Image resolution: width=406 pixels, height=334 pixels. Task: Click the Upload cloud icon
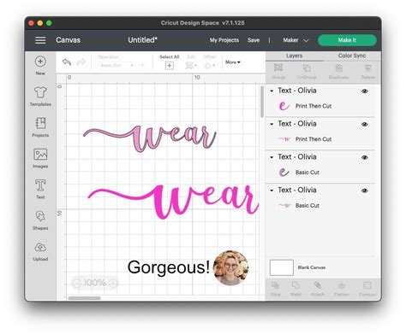pyautogui.click(x=40, y=247)
